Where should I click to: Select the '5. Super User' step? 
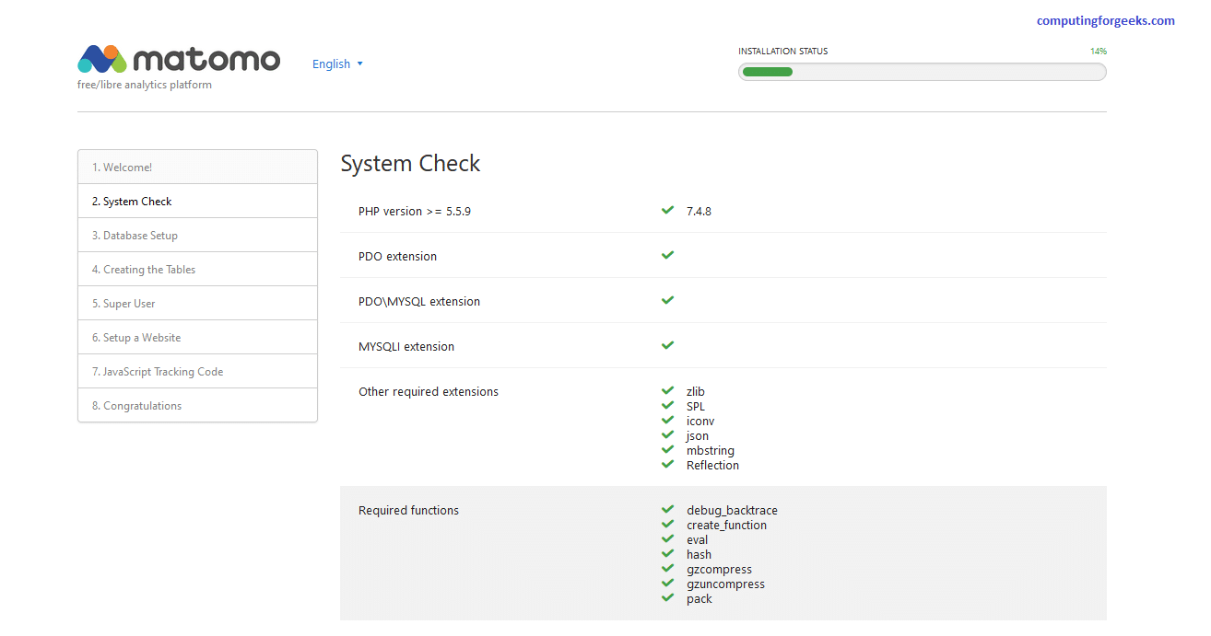click(x=197, y=304)
